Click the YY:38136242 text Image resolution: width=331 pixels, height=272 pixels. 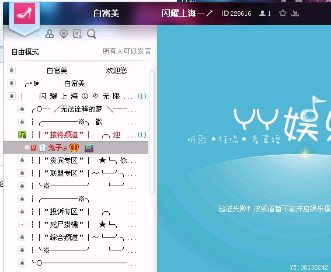[309, 267]
